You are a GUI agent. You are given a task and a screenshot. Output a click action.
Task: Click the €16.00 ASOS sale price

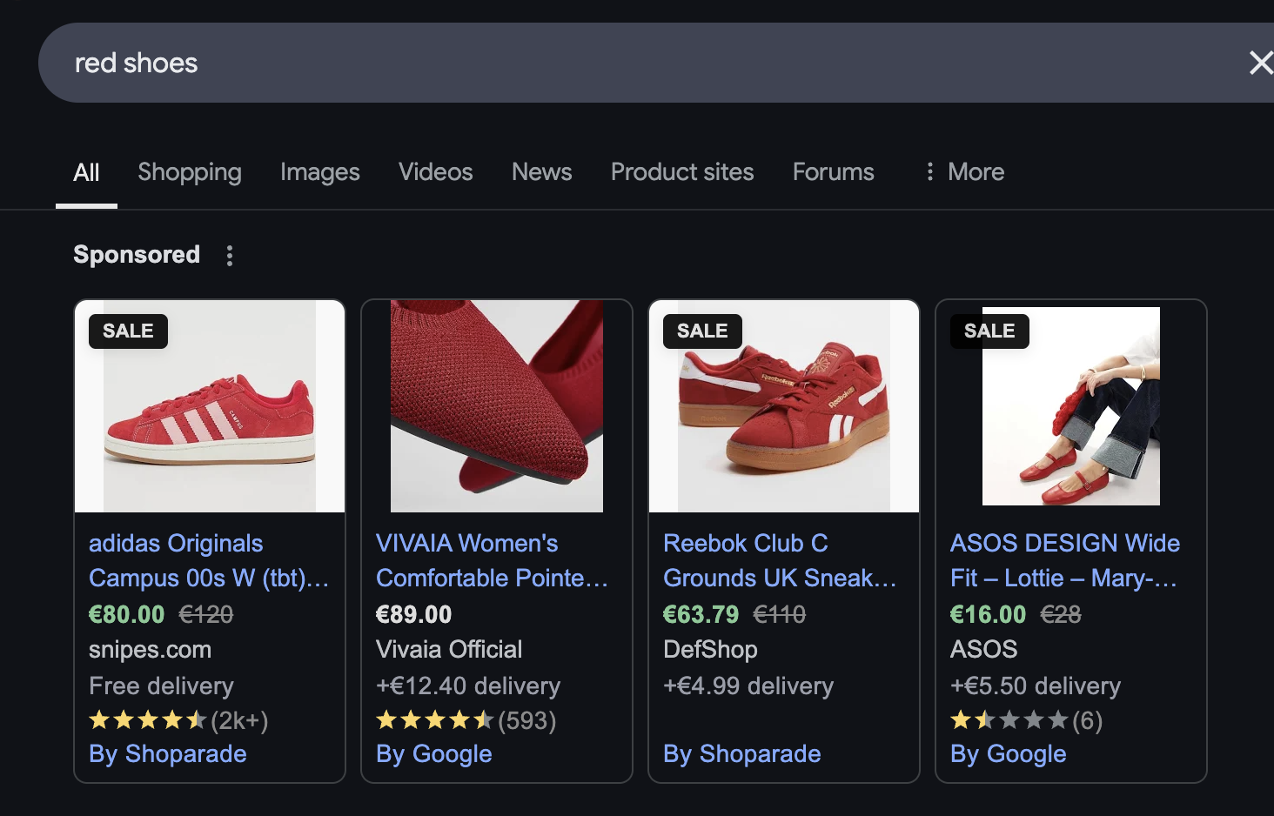click(989, 614)
